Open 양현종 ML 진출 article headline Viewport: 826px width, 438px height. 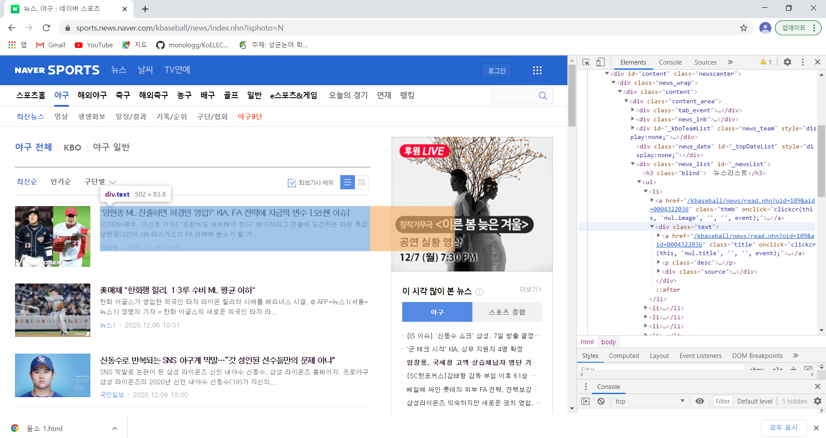tap(225, 213)
